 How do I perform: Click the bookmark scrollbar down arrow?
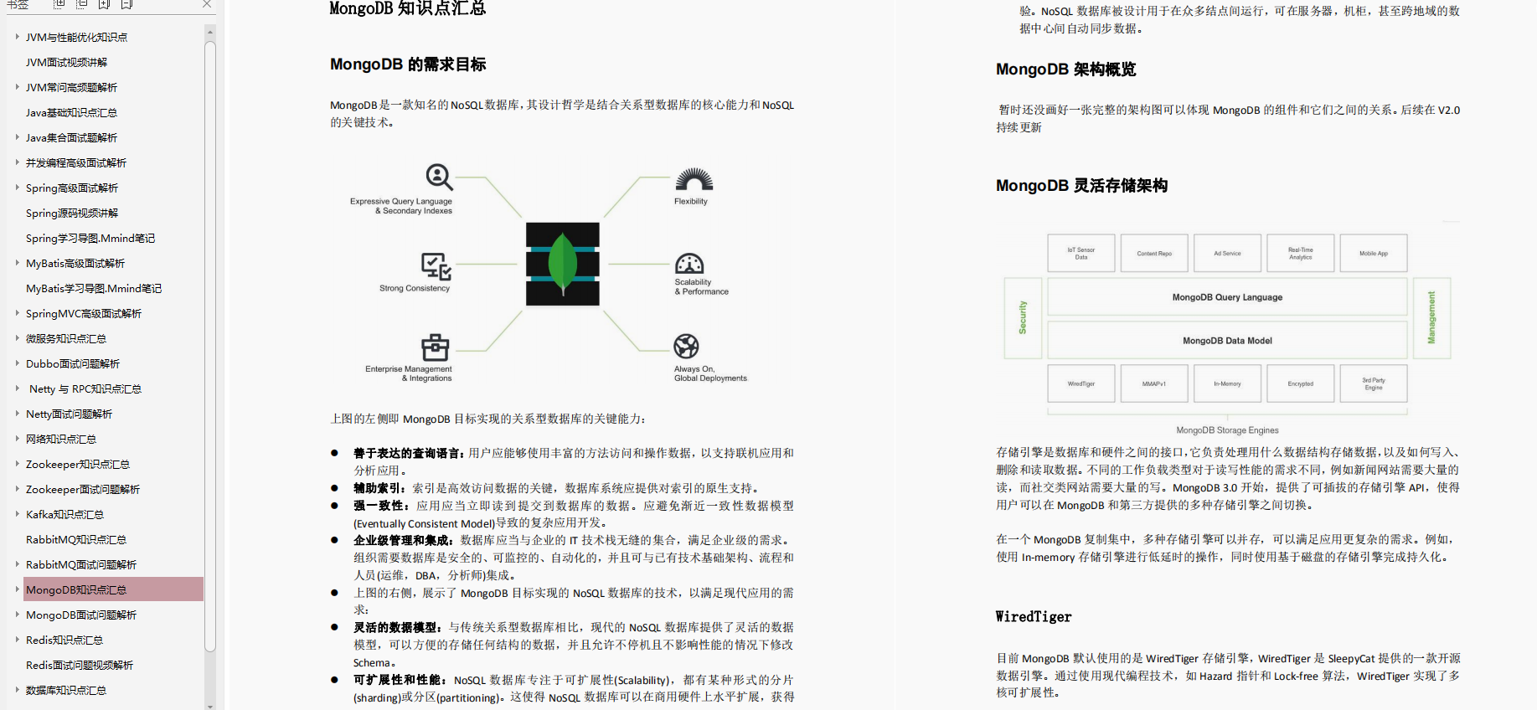pos(210,706)
